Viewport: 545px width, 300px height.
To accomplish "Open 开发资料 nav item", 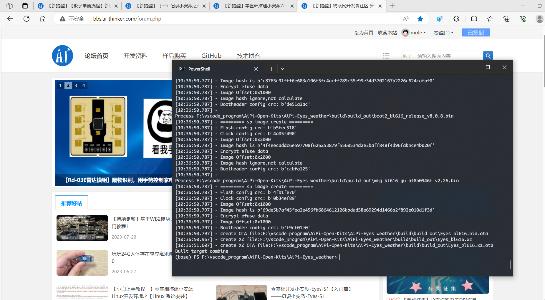I will (135, 56).
